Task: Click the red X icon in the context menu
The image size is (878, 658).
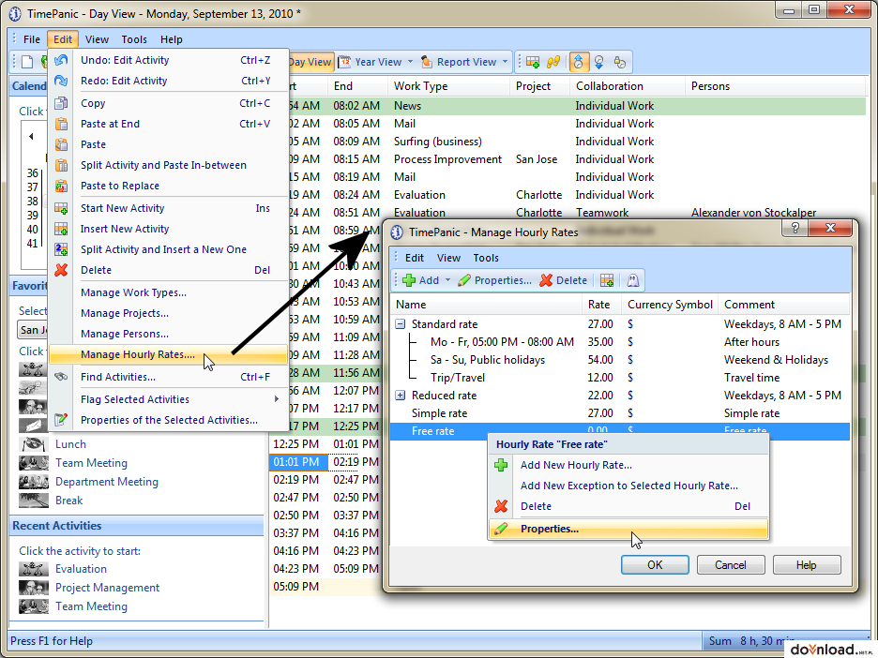Action: click(501, 506)
